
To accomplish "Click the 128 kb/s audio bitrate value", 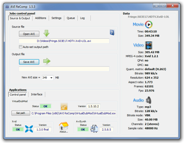I will pyautogui.click(x=151, y=111).
